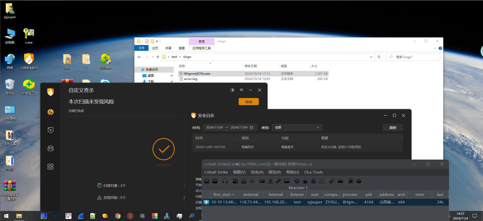This screenshot has height=221, width=483.
Task: Open the Cobalt Strike menu
Action: 216,172
